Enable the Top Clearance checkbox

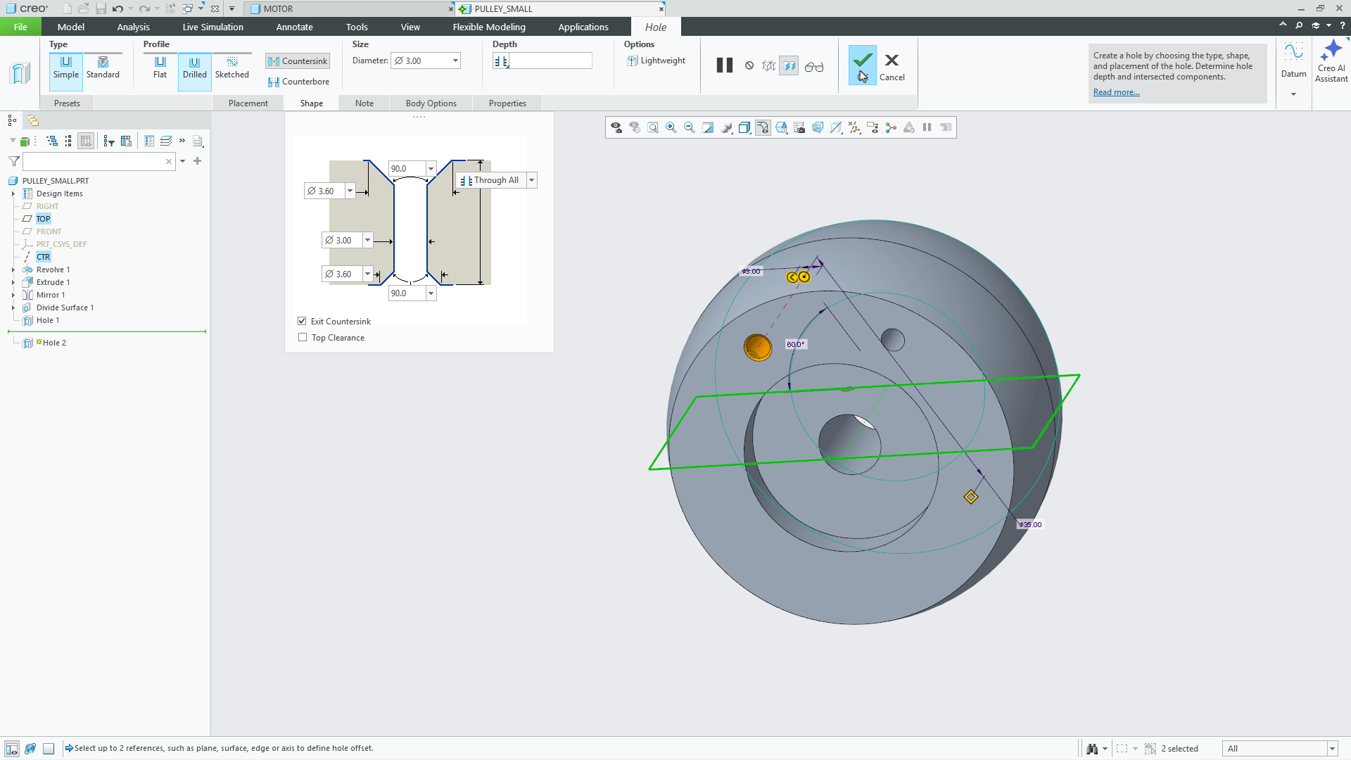303,337
